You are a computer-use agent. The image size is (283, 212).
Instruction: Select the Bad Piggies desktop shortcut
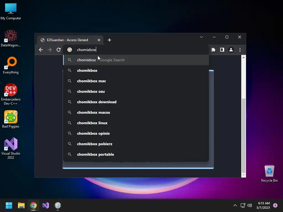11,119
